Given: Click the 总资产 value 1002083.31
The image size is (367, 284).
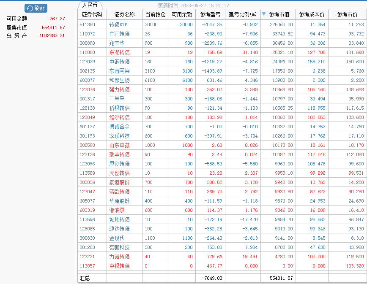Looking at the screenshot, I should (52, 35).
